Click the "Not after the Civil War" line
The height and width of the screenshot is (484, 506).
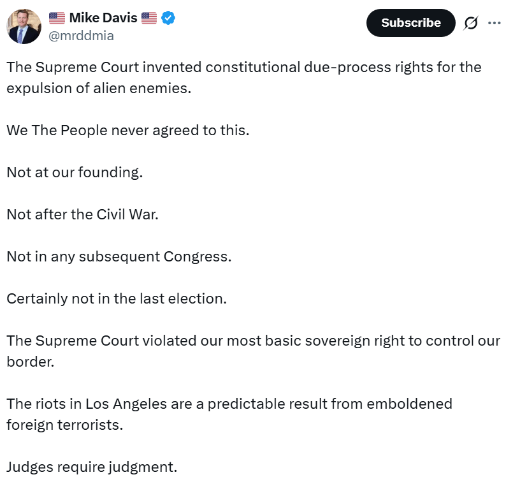(x=82, y=214)
